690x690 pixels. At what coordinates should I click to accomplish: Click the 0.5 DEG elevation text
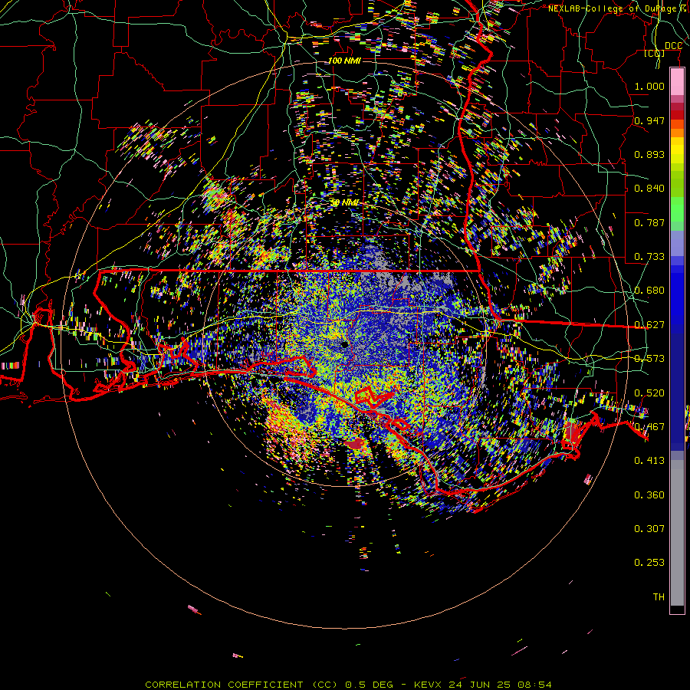tap(370, 685)
